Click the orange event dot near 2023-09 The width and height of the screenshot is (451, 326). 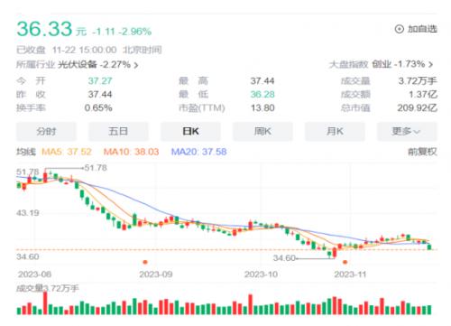pos(145,262)
